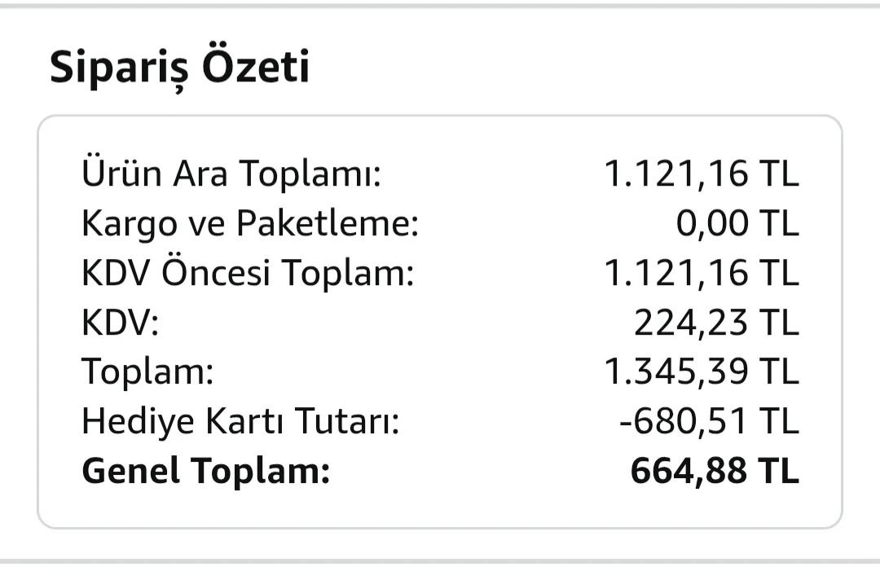Click the Sipariş Özeti heading
Viewport: 880px width, 571px height.
click(x=179, y=68)
